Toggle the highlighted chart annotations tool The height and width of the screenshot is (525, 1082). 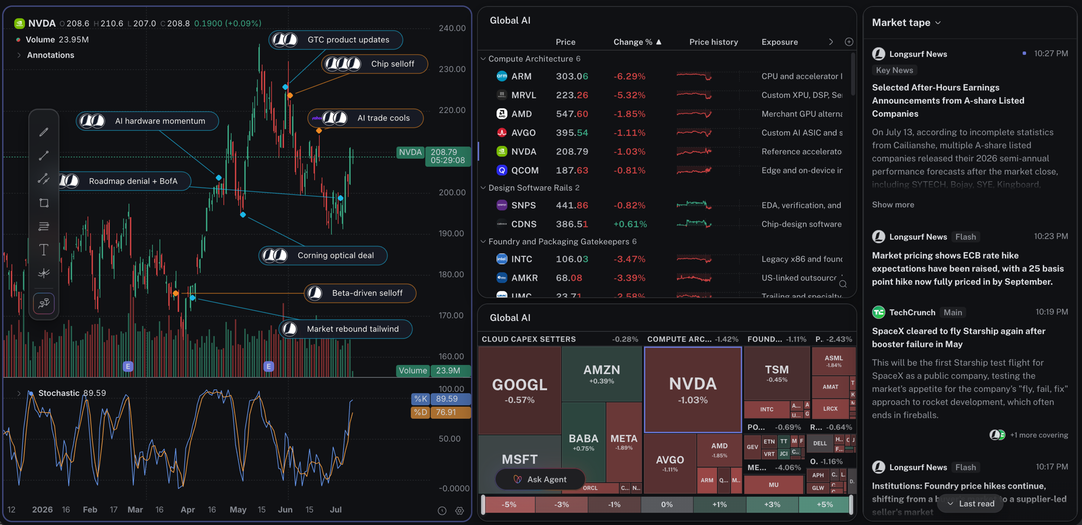click(x=44, y=303)
